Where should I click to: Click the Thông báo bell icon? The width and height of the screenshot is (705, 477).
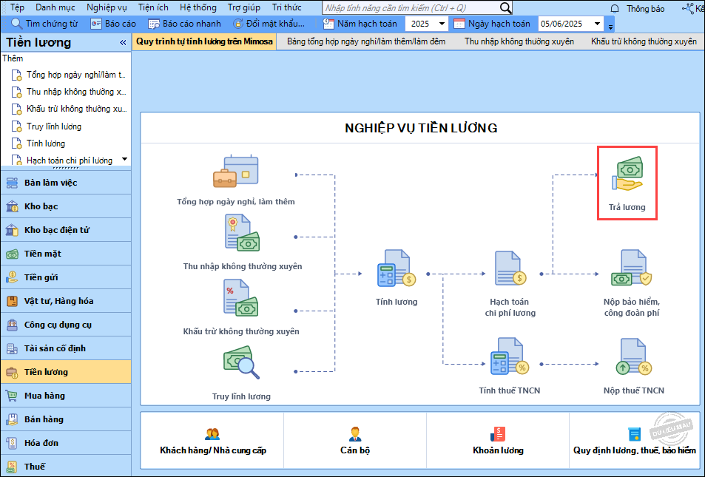[615, 9]
